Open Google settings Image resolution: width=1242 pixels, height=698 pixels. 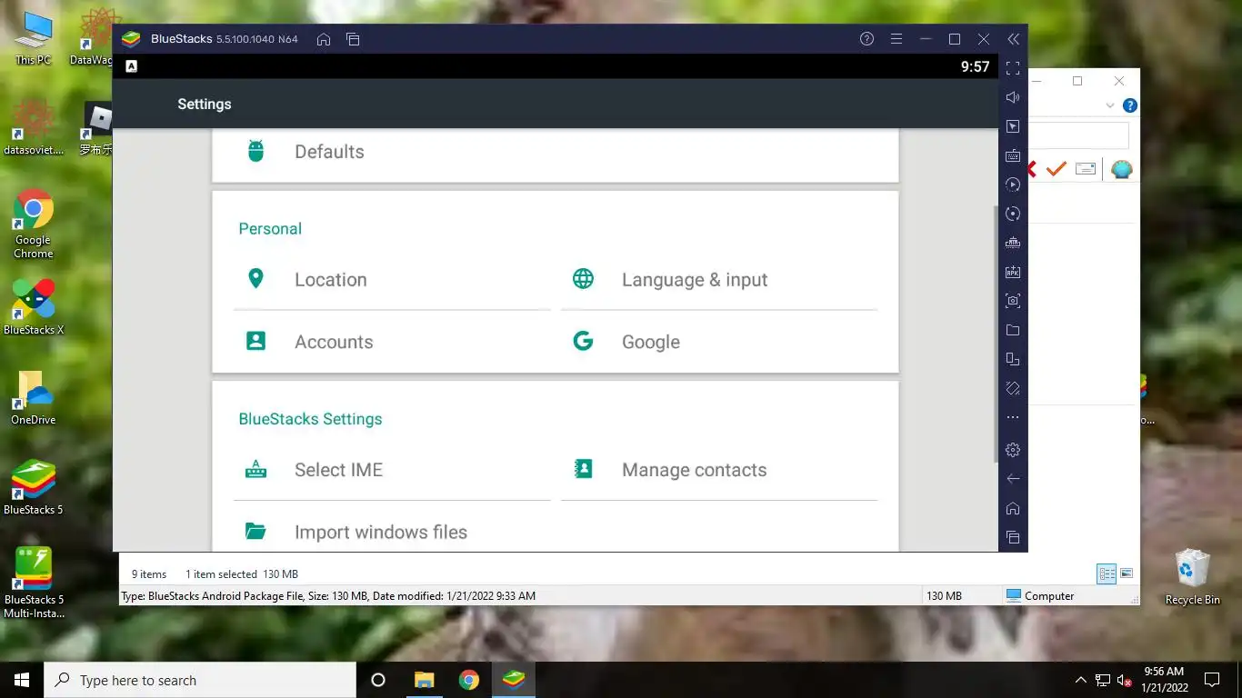[x=719, y=342]
